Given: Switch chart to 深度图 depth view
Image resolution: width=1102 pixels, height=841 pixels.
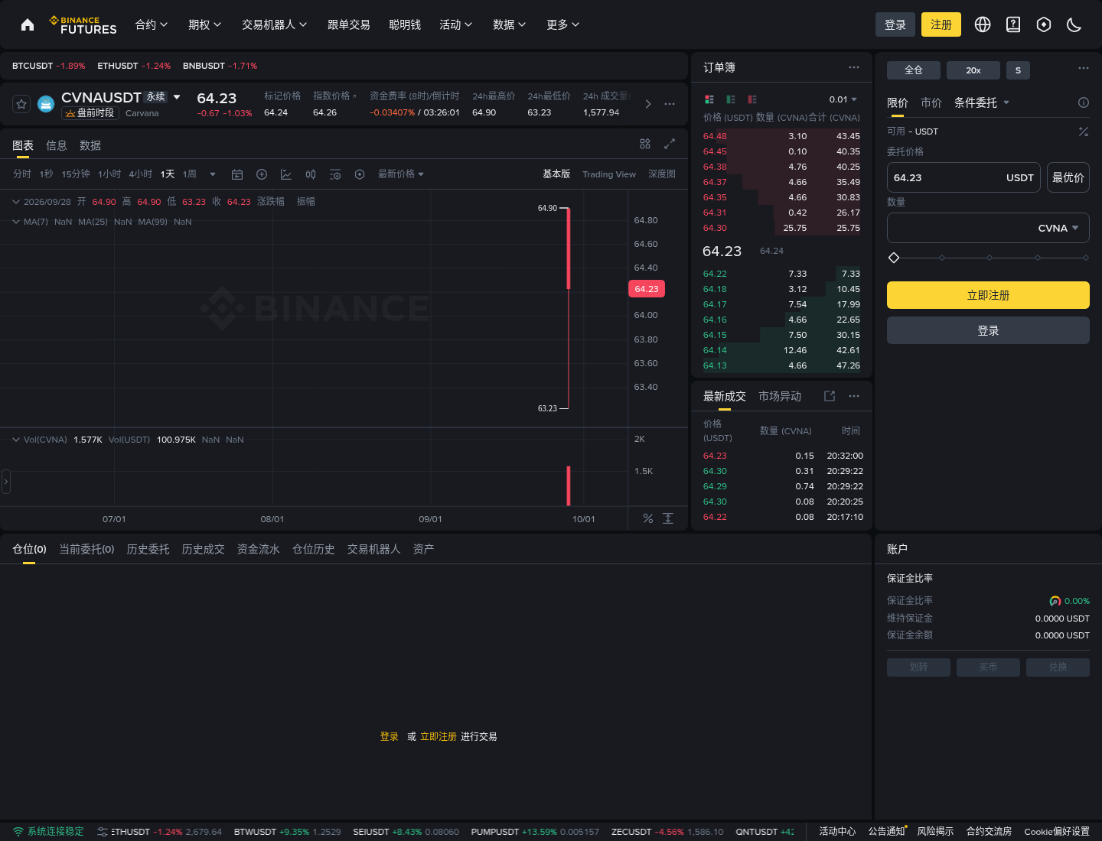Looking at the screenshot, I should [x=662, y=174].
